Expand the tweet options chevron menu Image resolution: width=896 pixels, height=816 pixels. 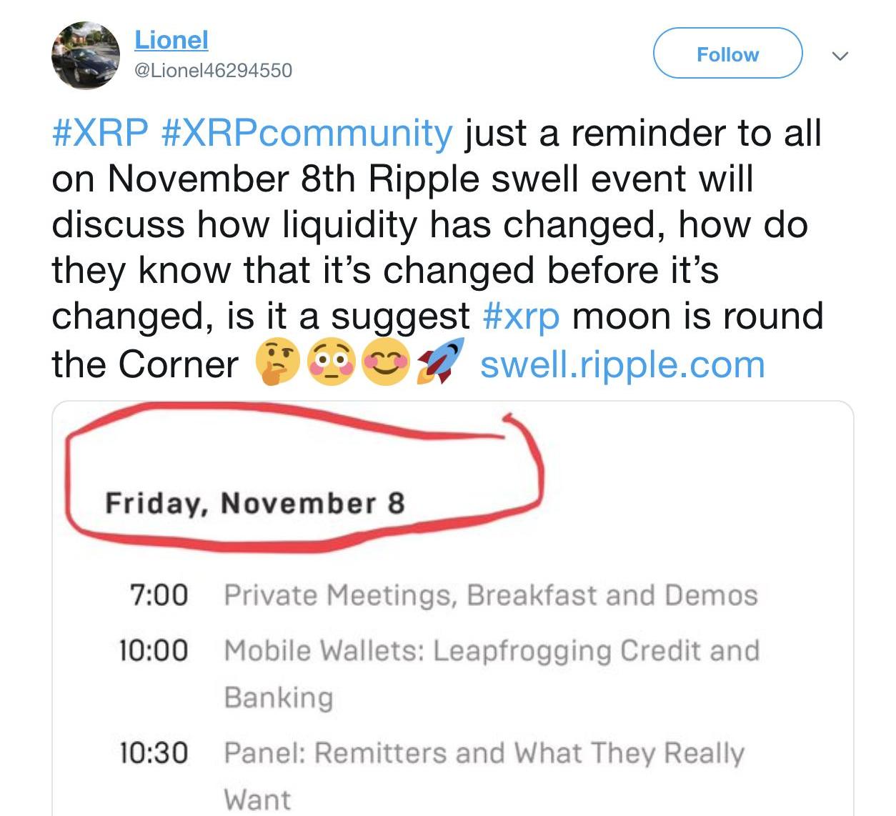(840, 55)
